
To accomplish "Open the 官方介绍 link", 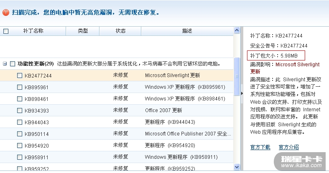I will (288, 147).
